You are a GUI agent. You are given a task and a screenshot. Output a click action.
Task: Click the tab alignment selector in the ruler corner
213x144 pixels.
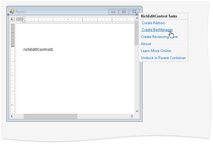(13, 19)
